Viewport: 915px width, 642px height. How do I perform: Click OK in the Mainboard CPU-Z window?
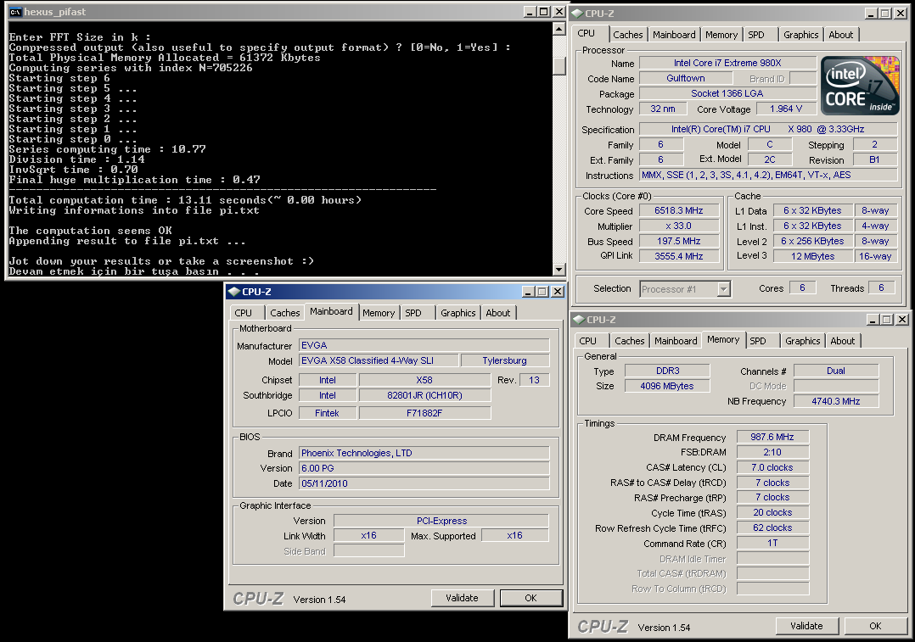click(x=531, y=598)
